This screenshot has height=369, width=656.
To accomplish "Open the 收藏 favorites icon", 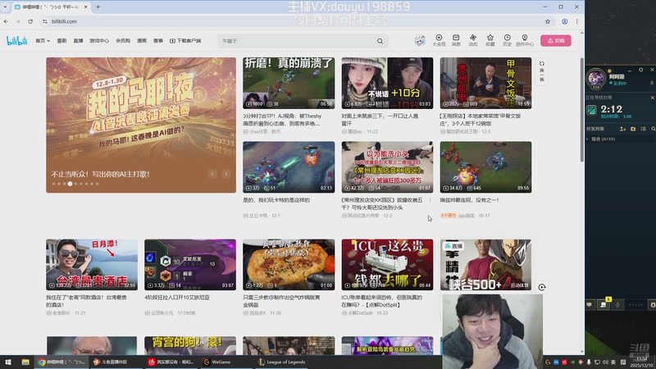I will pos(490,40).
